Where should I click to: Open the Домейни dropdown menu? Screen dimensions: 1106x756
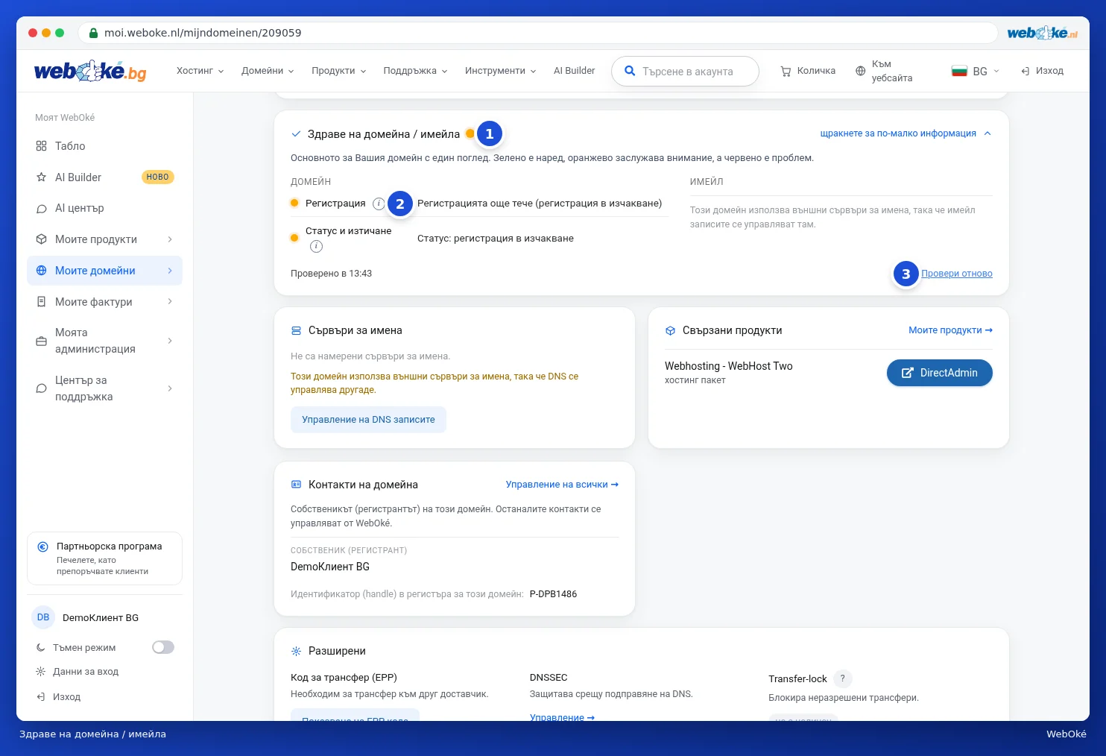(x=268, y=71)
